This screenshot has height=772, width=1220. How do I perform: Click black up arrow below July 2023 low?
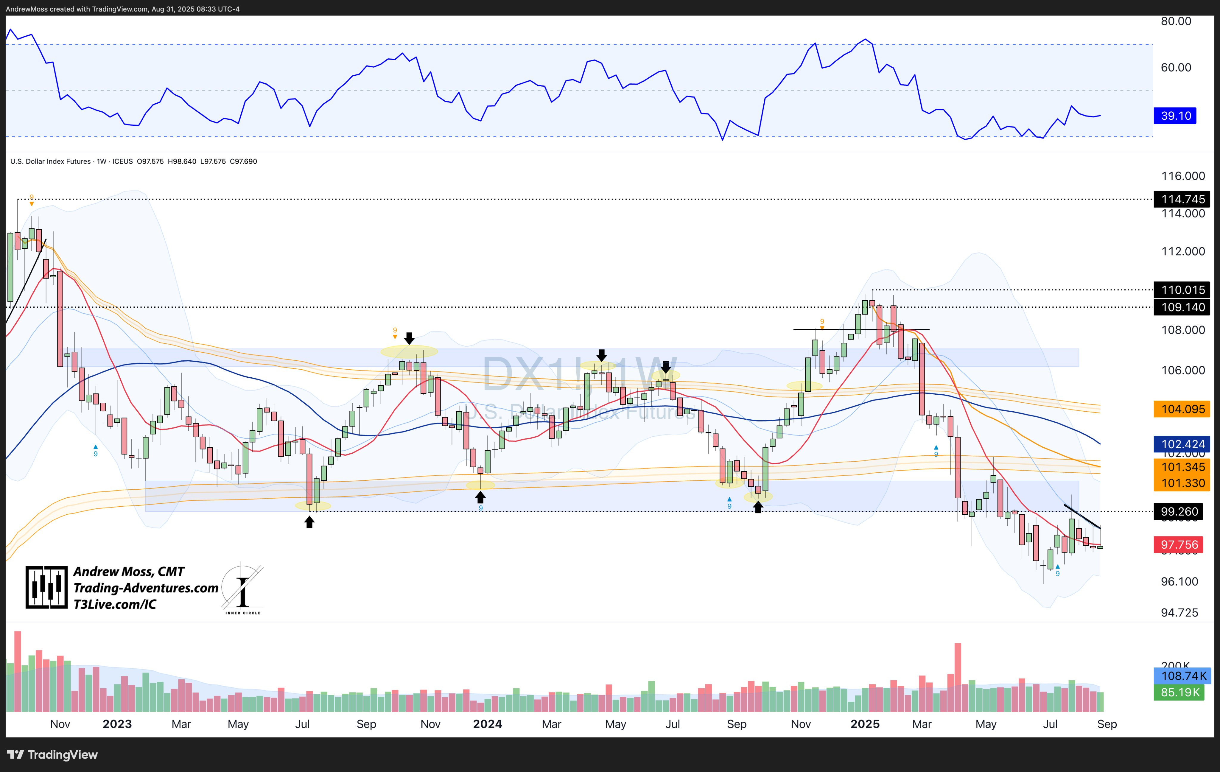coord(309,522)
